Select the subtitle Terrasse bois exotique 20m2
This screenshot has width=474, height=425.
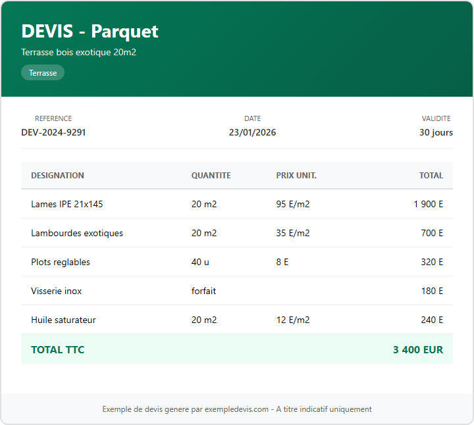point(78,52)
